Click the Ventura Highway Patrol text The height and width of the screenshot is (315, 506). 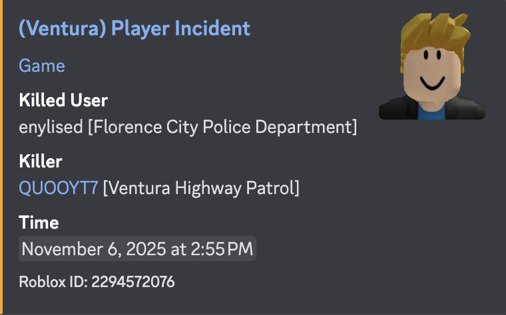click(x=201, y=188)
